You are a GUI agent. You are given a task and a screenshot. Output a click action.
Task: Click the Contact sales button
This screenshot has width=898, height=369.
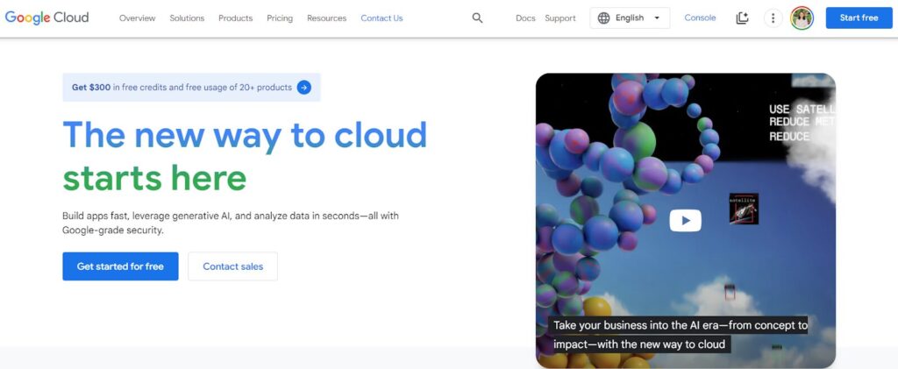click(232, 266)
